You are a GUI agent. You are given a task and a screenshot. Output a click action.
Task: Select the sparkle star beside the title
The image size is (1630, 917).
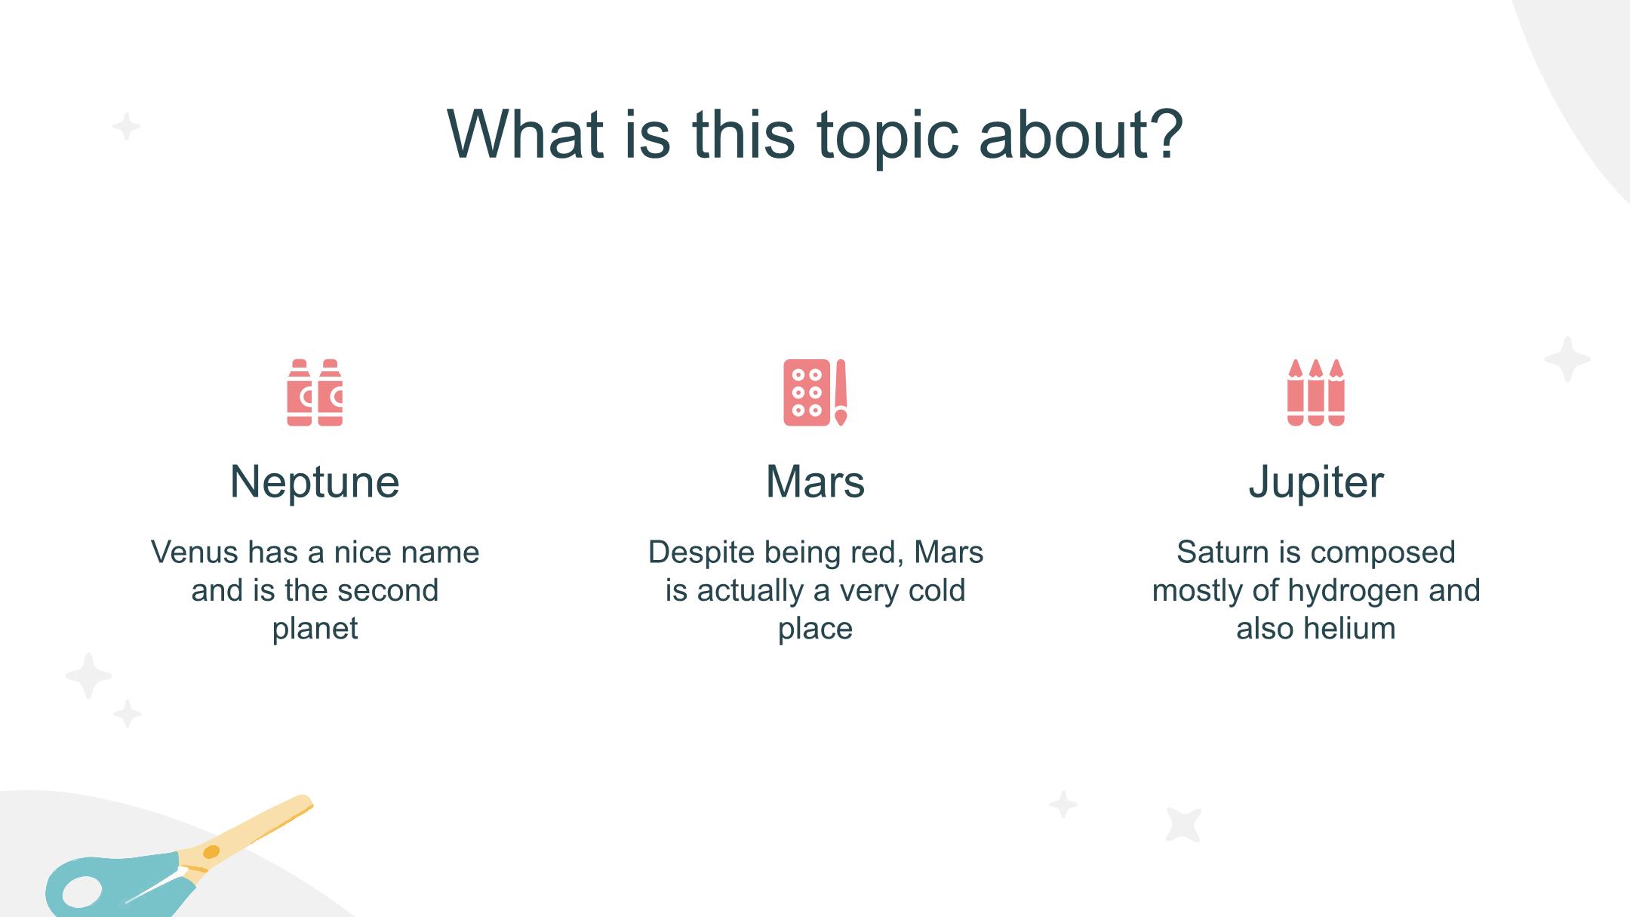[x=127, y=126]
